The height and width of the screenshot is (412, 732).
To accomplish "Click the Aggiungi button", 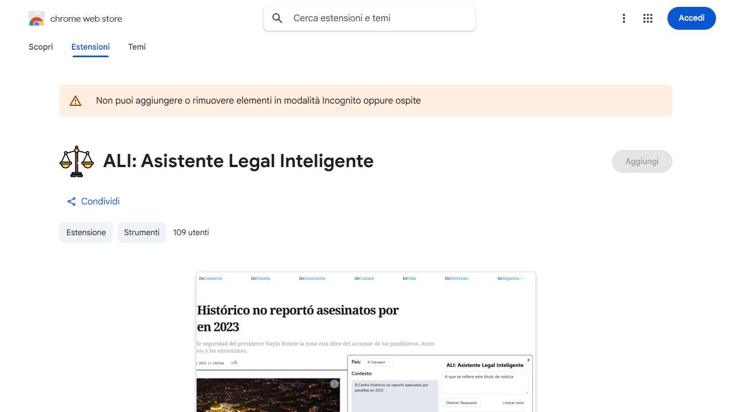I will pos(642,161).
